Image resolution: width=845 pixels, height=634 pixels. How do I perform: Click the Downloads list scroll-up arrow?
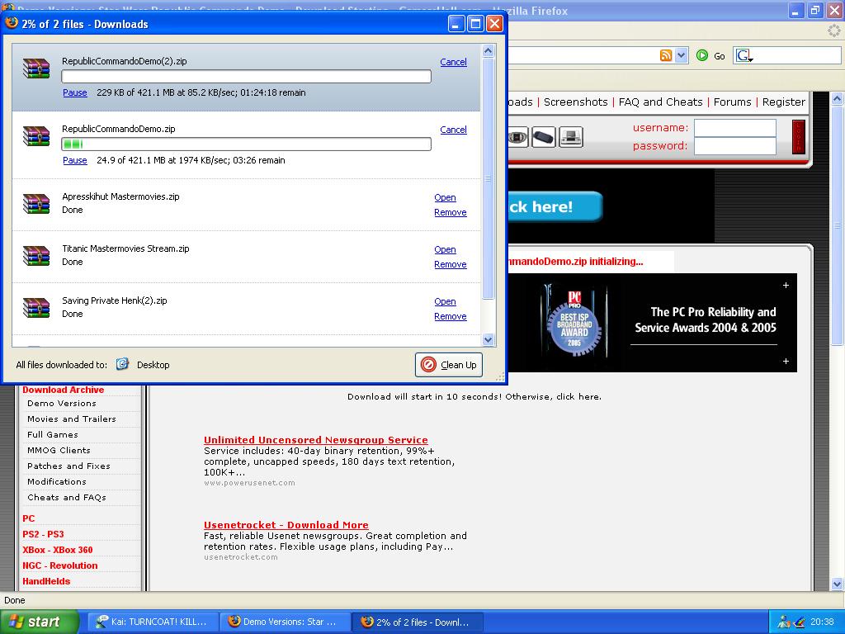click(489, 50)
